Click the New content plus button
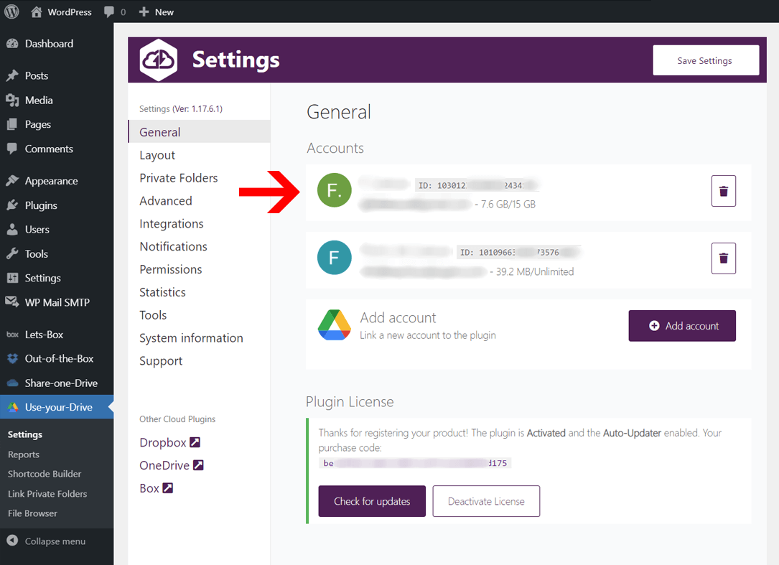This screenshot has width=779, height=565. (x=156, y=12)
